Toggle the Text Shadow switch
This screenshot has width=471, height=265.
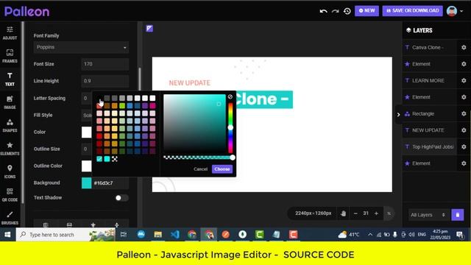coord(121,198)
